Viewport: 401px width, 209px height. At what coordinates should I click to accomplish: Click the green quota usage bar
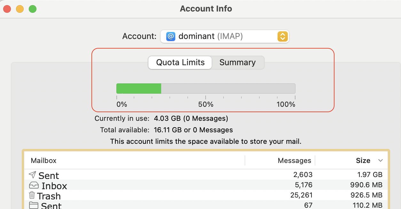(139, 89)
